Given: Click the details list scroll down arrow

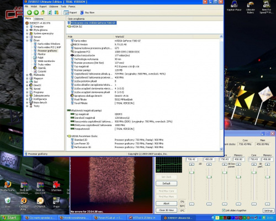Looking at the screenshot, I should pos(221,149).
